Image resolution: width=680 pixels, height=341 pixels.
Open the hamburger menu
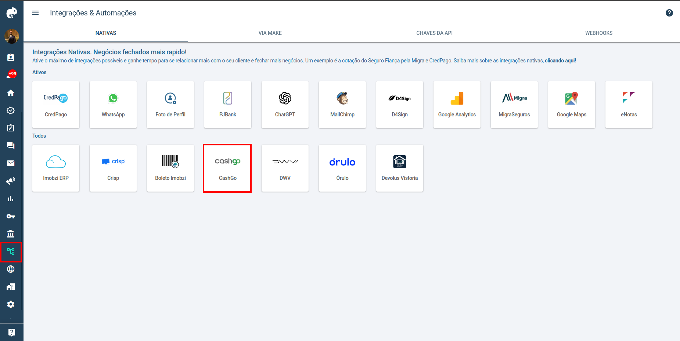[x=35, y=13]
